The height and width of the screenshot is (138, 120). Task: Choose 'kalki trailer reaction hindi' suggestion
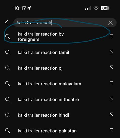pos(43,115)
